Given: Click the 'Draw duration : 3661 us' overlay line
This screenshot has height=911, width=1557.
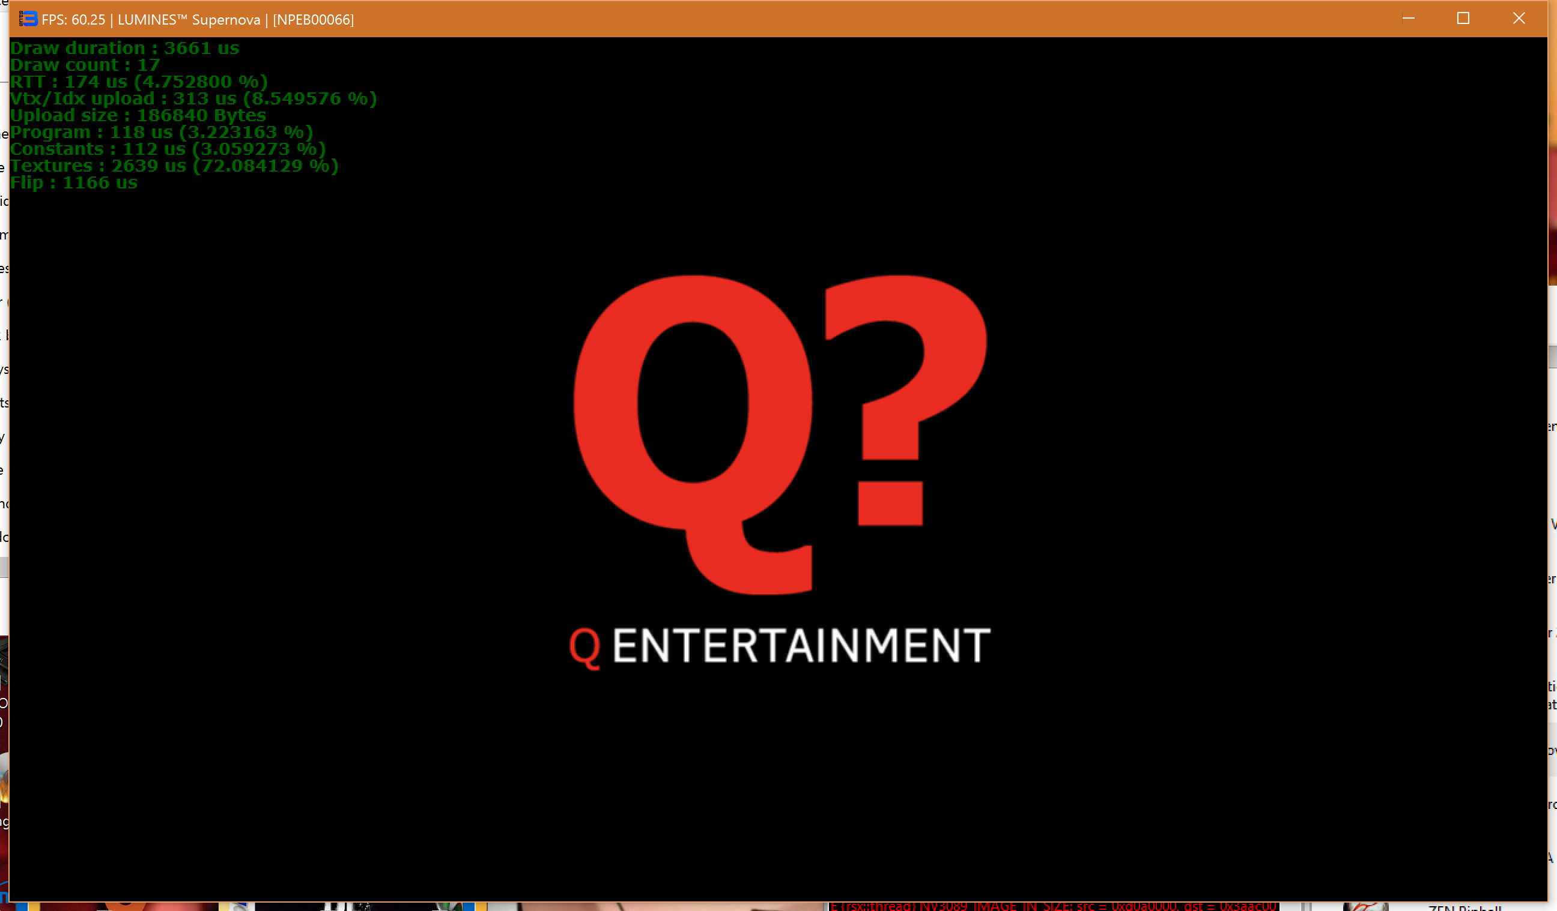Looking at the screenshot, I should point(125,48).
